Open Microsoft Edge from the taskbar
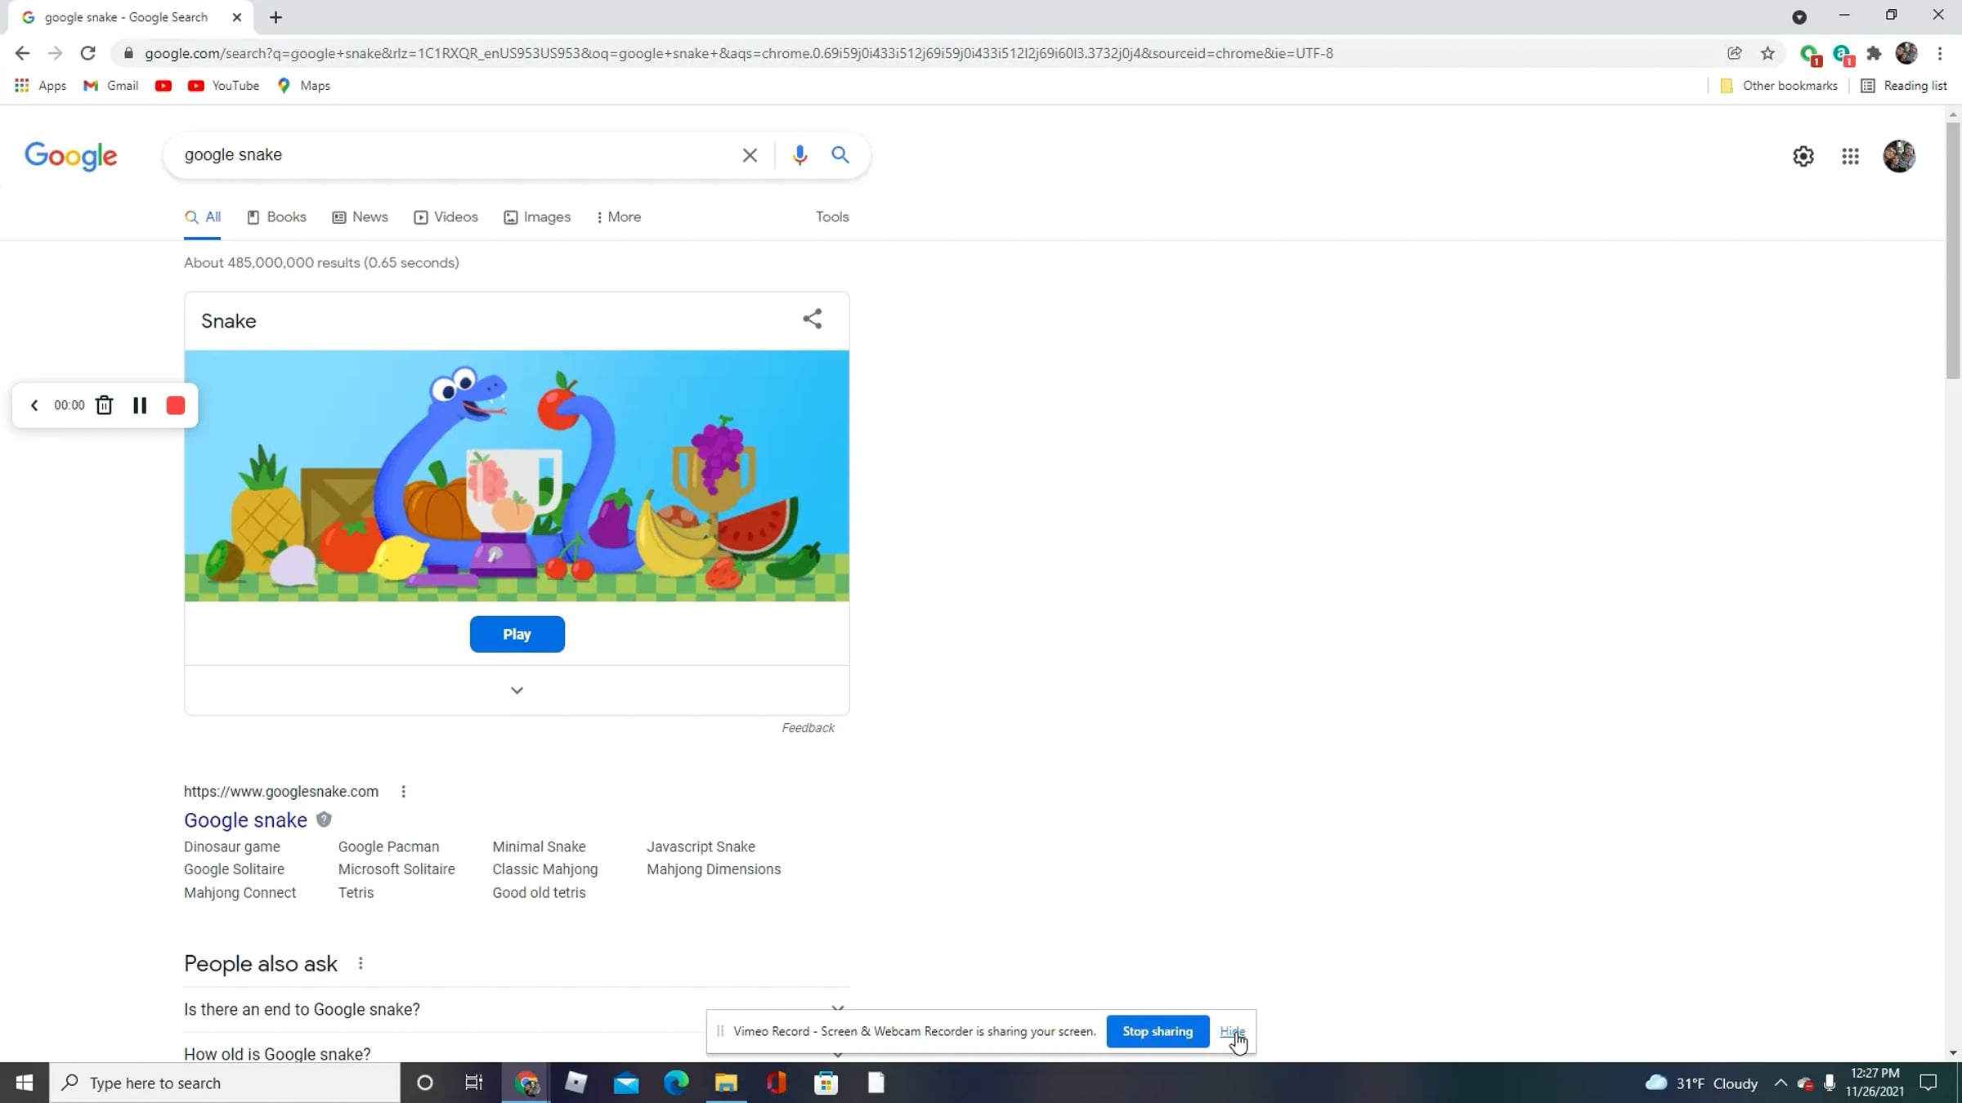The width and height of the screenshot is (1962, 1103). 676,1083
